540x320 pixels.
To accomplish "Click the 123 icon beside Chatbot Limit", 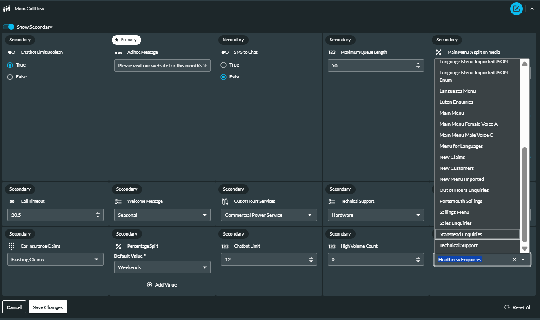I will pos(225,246).
